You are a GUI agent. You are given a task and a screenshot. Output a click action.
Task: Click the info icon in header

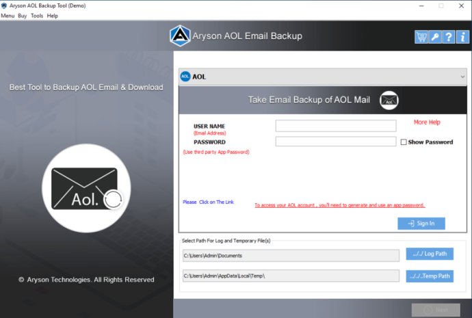pos(462,37)
